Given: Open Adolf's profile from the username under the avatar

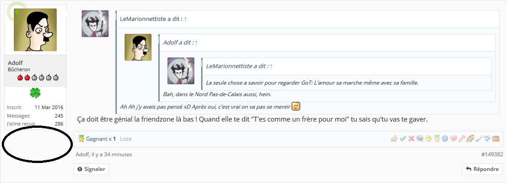Looking at the screenshot, I should coord(15,63).
